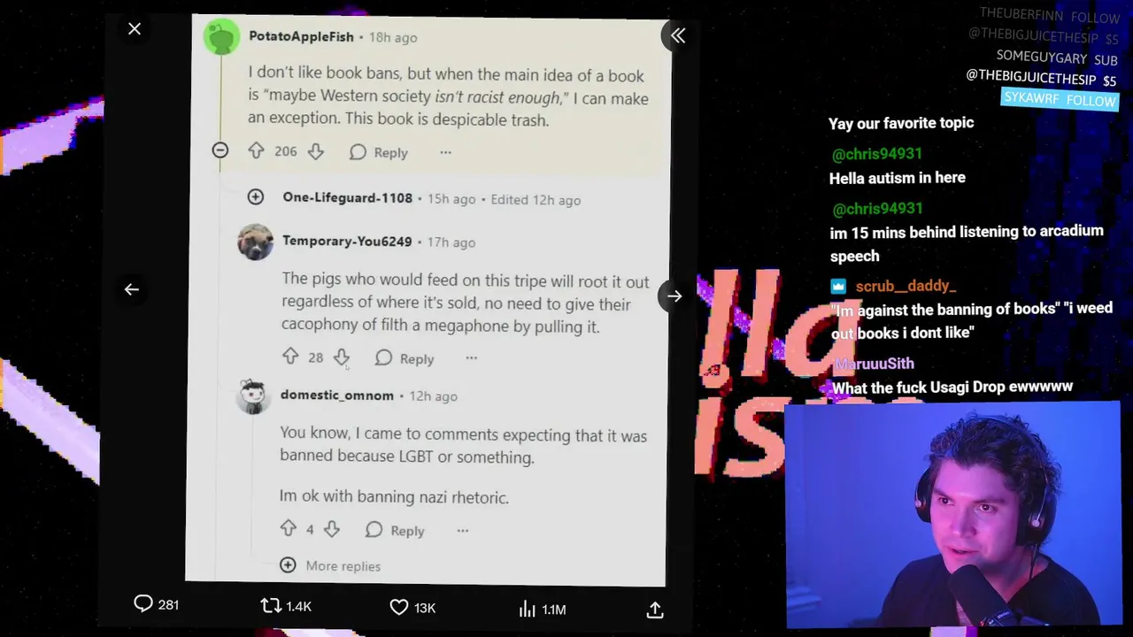Open more options on Temporary-You6249's comment

[471, 358]
